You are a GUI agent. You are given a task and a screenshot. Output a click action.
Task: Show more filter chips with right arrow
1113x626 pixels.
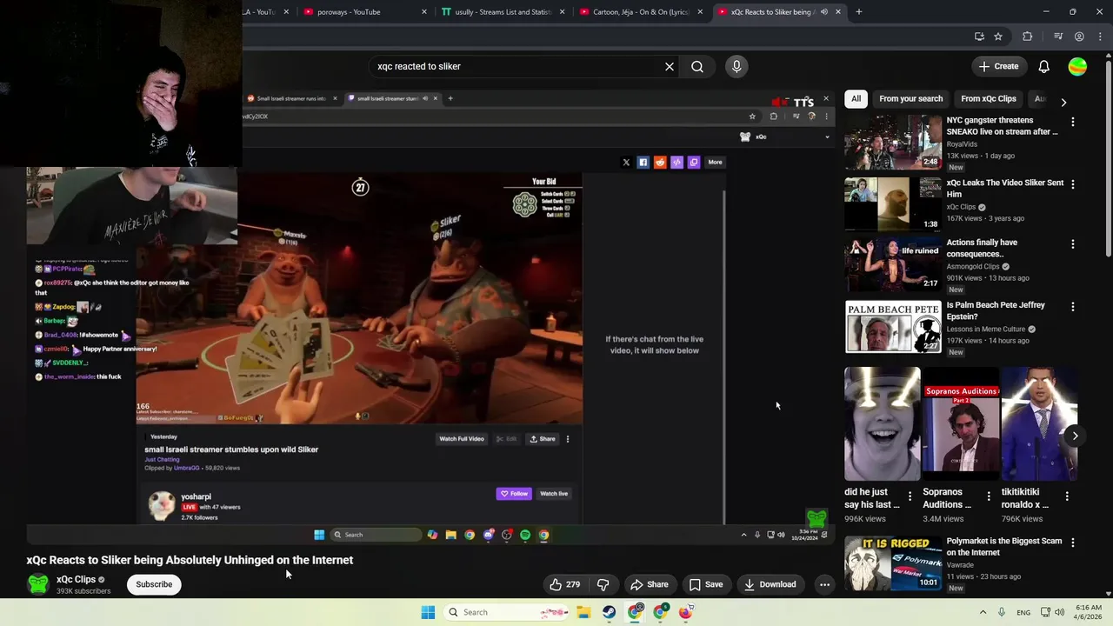1063,102
